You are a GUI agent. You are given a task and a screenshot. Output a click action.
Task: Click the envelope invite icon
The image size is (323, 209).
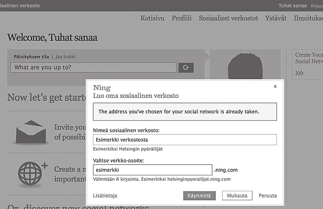pyautogui.click(x=31, y=132)
